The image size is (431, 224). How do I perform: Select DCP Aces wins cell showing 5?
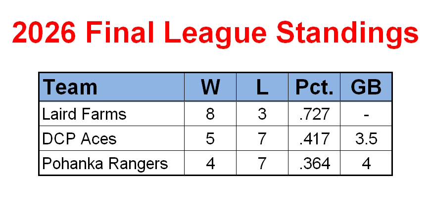tap(210, 138)
